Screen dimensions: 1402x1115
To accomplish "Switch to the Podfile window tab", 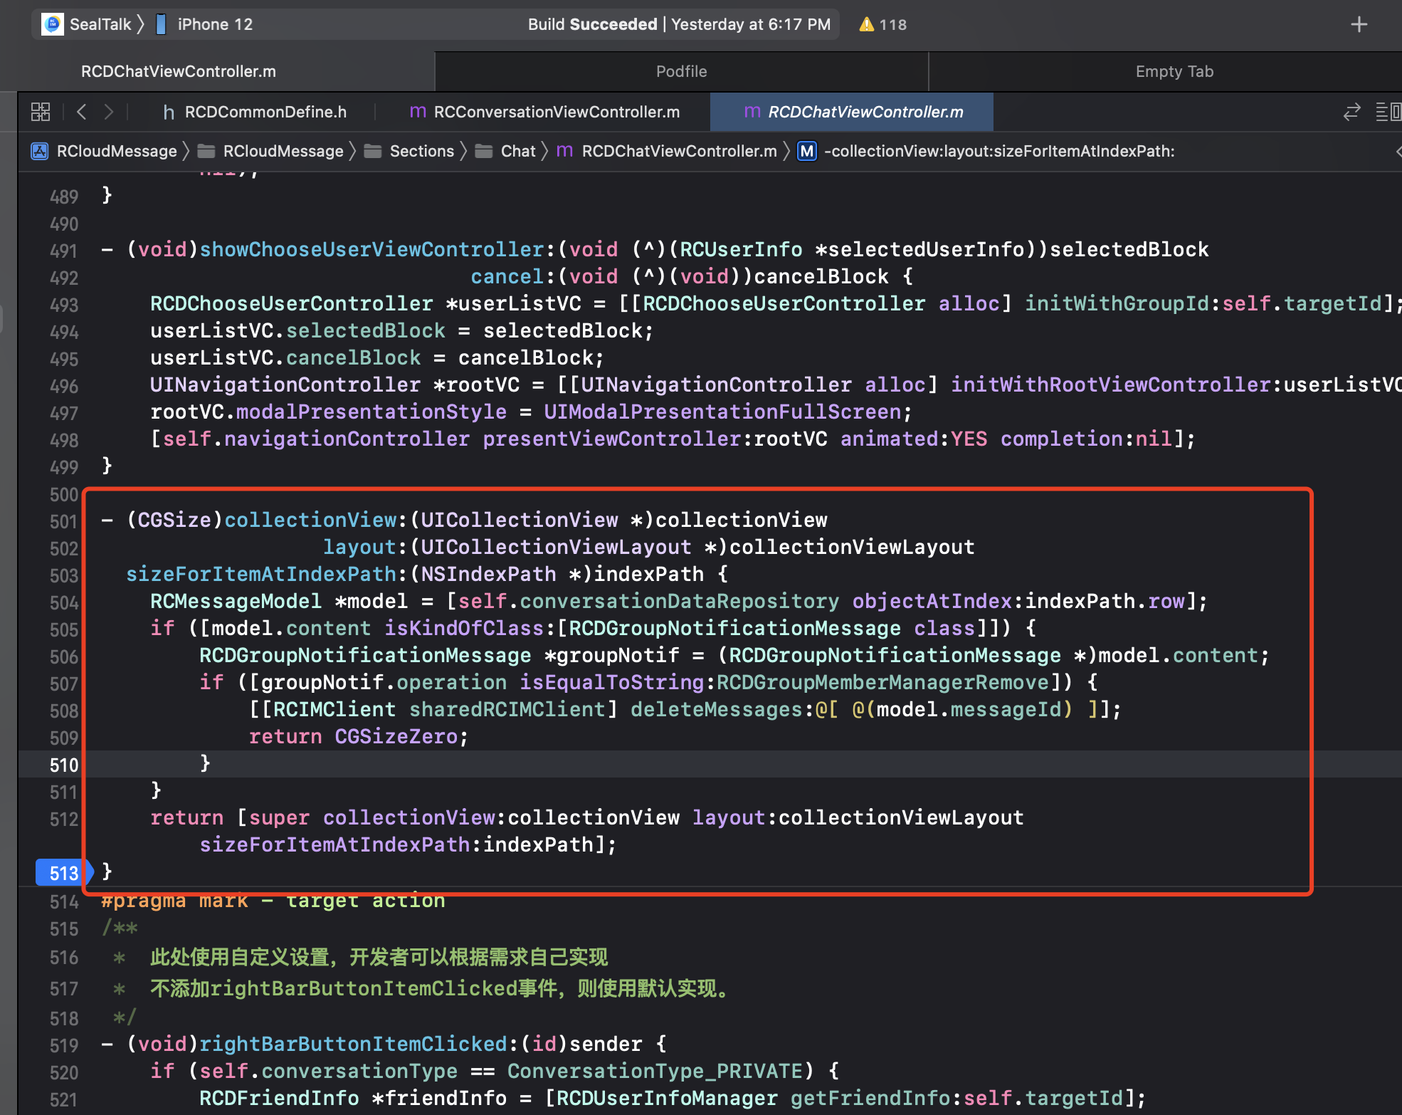I will click(x=681, y=71).
